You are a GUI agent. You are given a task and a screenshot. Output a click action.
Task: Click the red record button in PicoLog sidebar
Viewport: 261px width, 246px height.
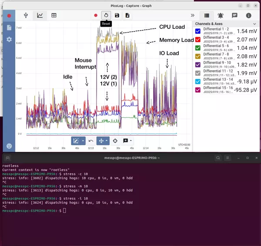(x=9, y=16)
